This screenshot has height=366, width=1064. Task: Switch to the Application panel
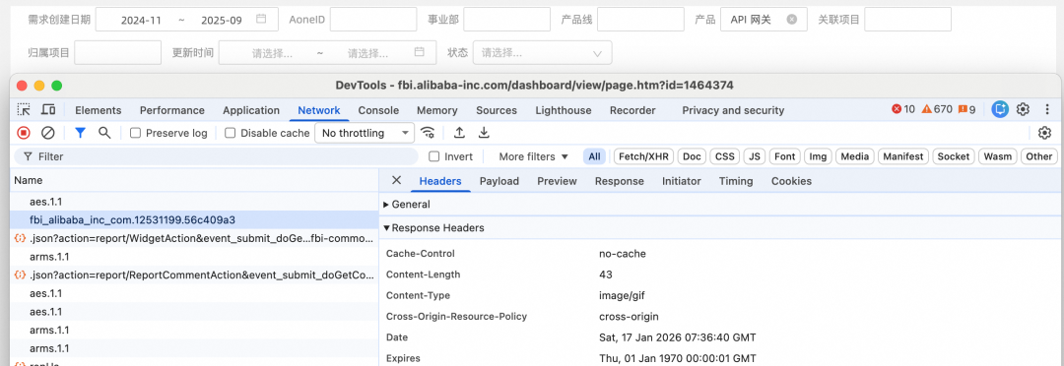pyautogui.click(x=251, y=110)
